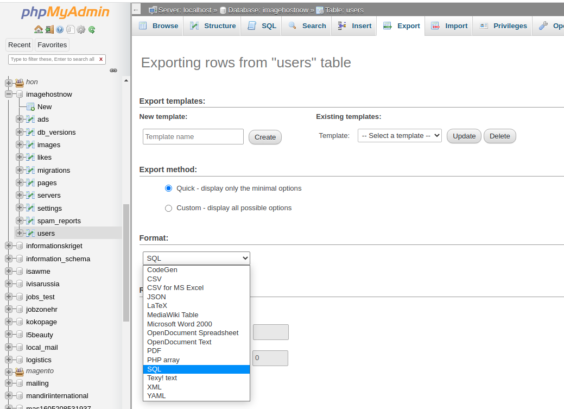Click the Template name input field
Screen dimensions: 564x409
click(x=193, y=136)
